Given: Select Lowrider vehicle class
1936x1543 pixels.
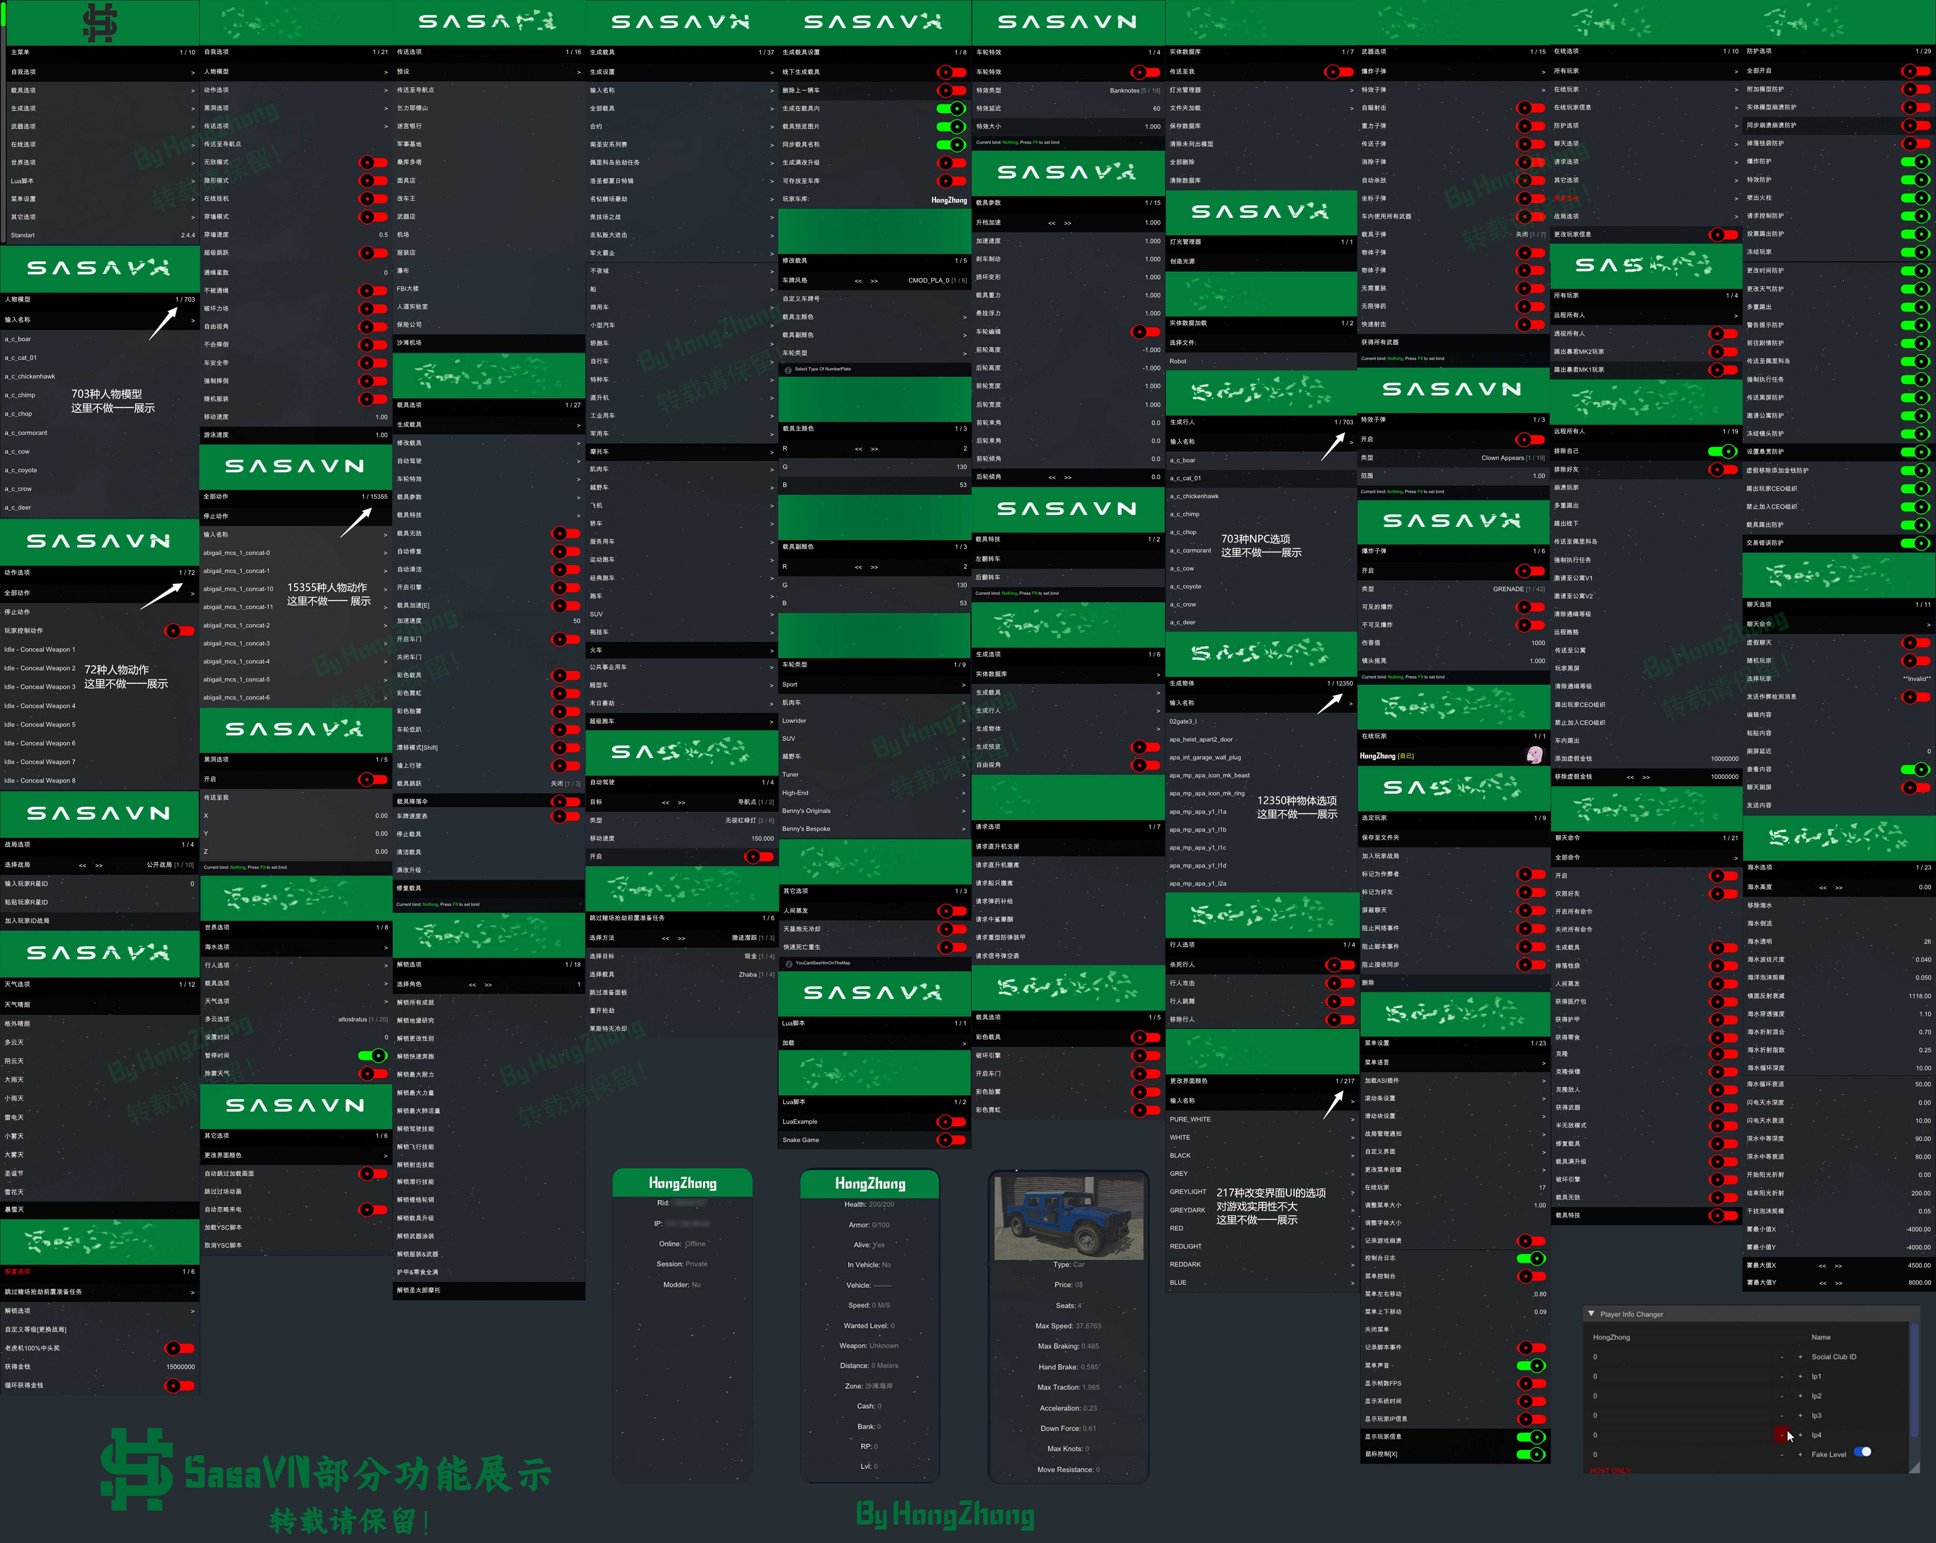Looking at the screenshot, I should click(x=875, y=721).
